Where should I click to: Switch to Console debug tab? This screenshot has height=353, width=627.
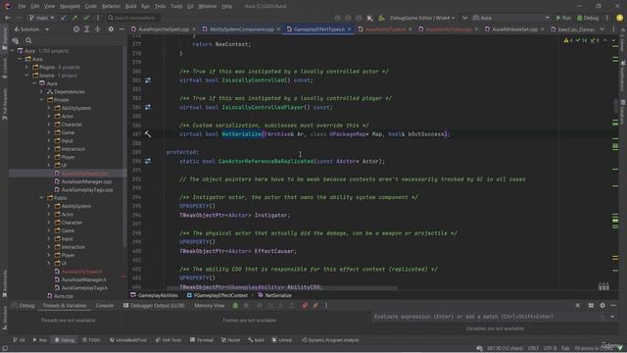tap(105, 305)
